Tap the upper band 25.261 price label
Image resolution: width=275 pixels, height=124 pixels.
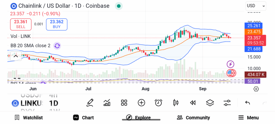click(x=254, y=26)
